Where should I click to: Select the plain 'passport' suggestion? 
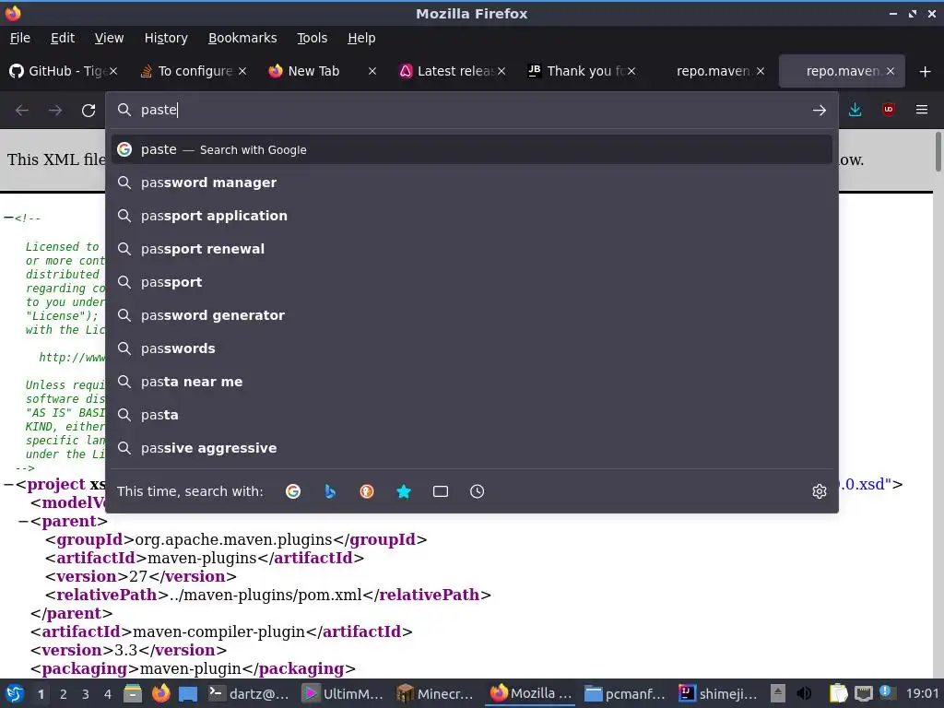tap(471, 282)
